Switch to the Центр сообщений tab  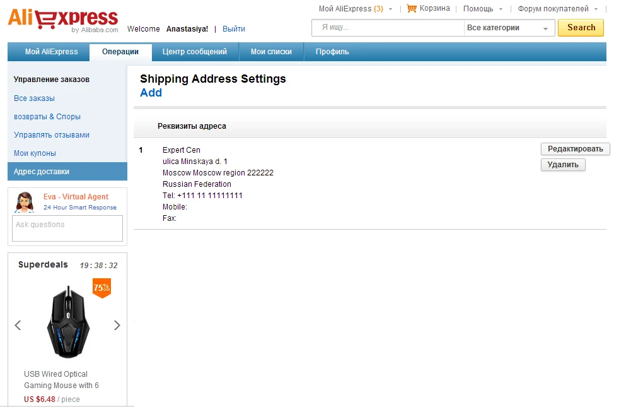194,52
